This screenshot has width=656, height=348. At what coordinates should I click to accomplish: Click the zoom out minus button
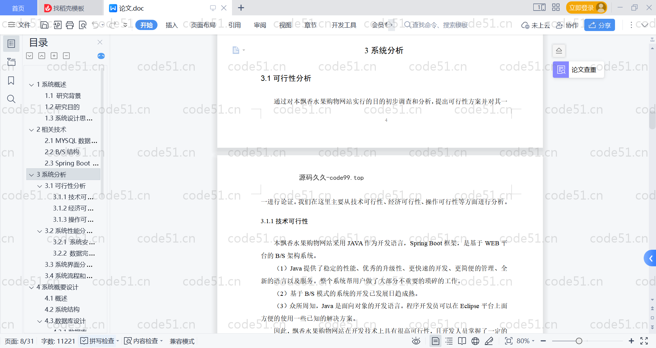coord(543,341)
